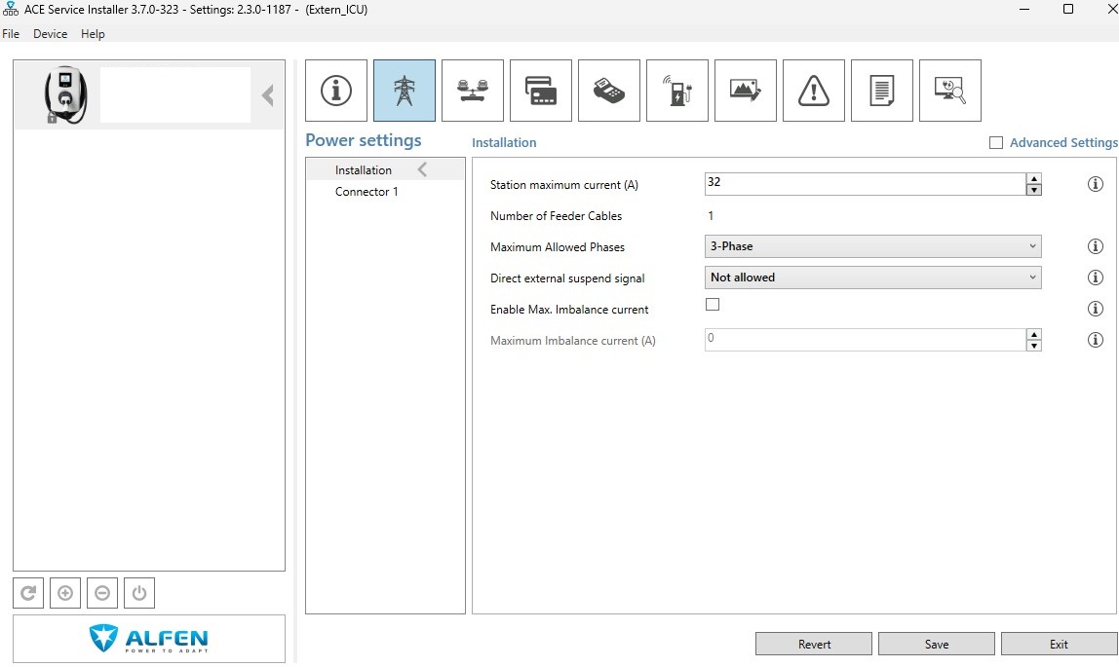1119x667 pixels.
Task: Click the Alfen logo banner
Action: click(149, 639)
